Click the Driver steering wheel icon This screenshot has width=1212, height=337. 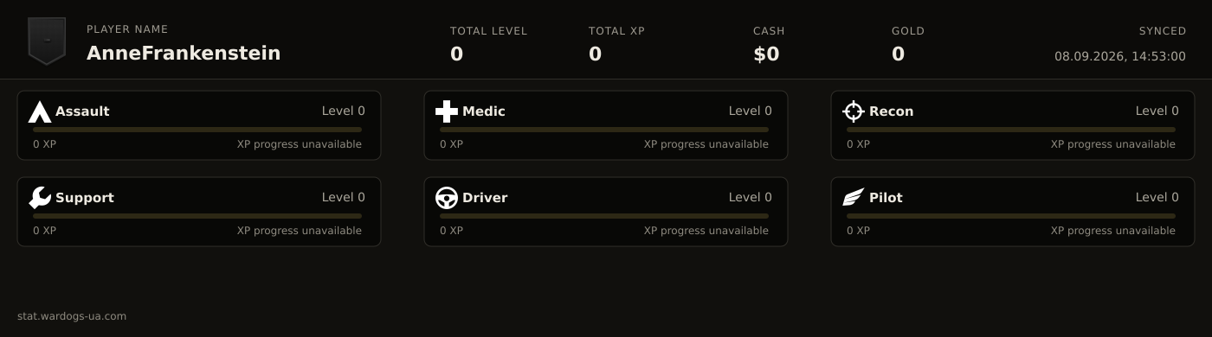tap(447, 198)
